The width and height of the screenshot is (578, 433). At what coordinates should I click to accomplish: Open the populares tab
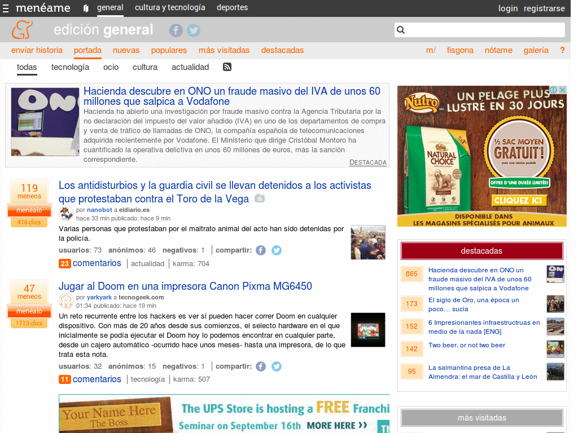[169, 50]
